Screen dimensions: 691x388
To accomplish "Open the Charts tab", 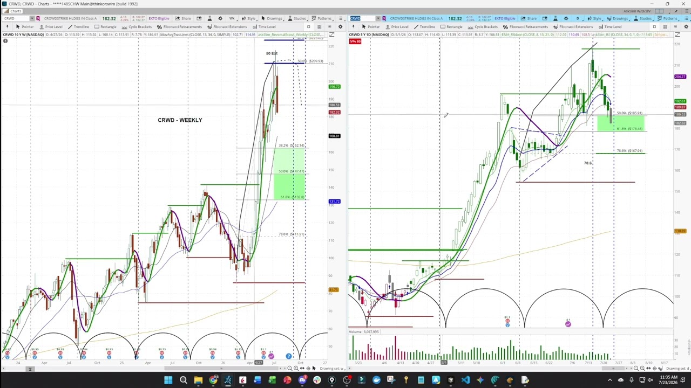I will [13, 11].
